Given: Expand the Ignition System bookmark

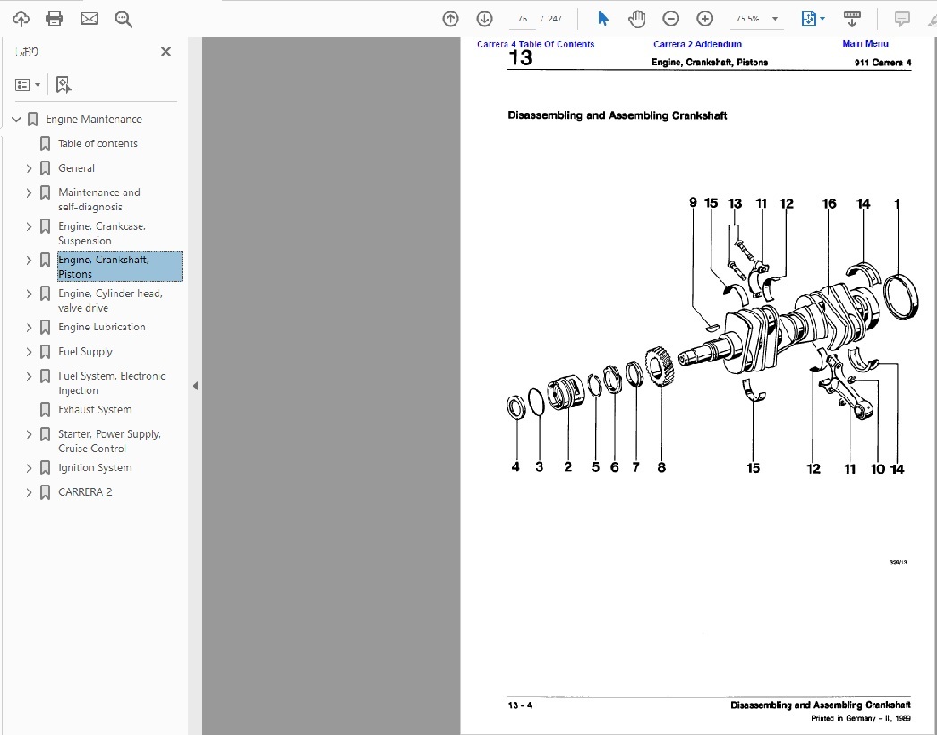Looking at the screenshot, I should pos(29,468).
